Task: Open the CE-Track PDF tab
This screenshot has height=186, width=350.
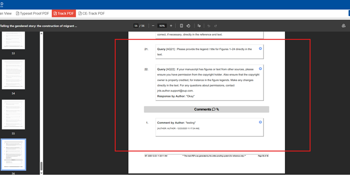Action: pyautogui.click(x=91, y=14)
